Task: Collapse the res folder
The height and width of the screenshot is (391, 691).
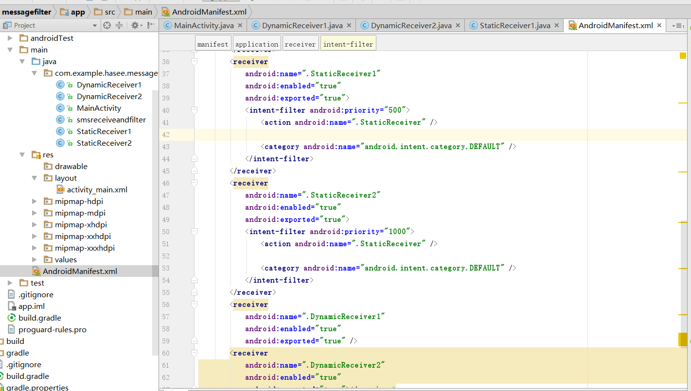Action: pyautogui.click(x=22, y=155)
